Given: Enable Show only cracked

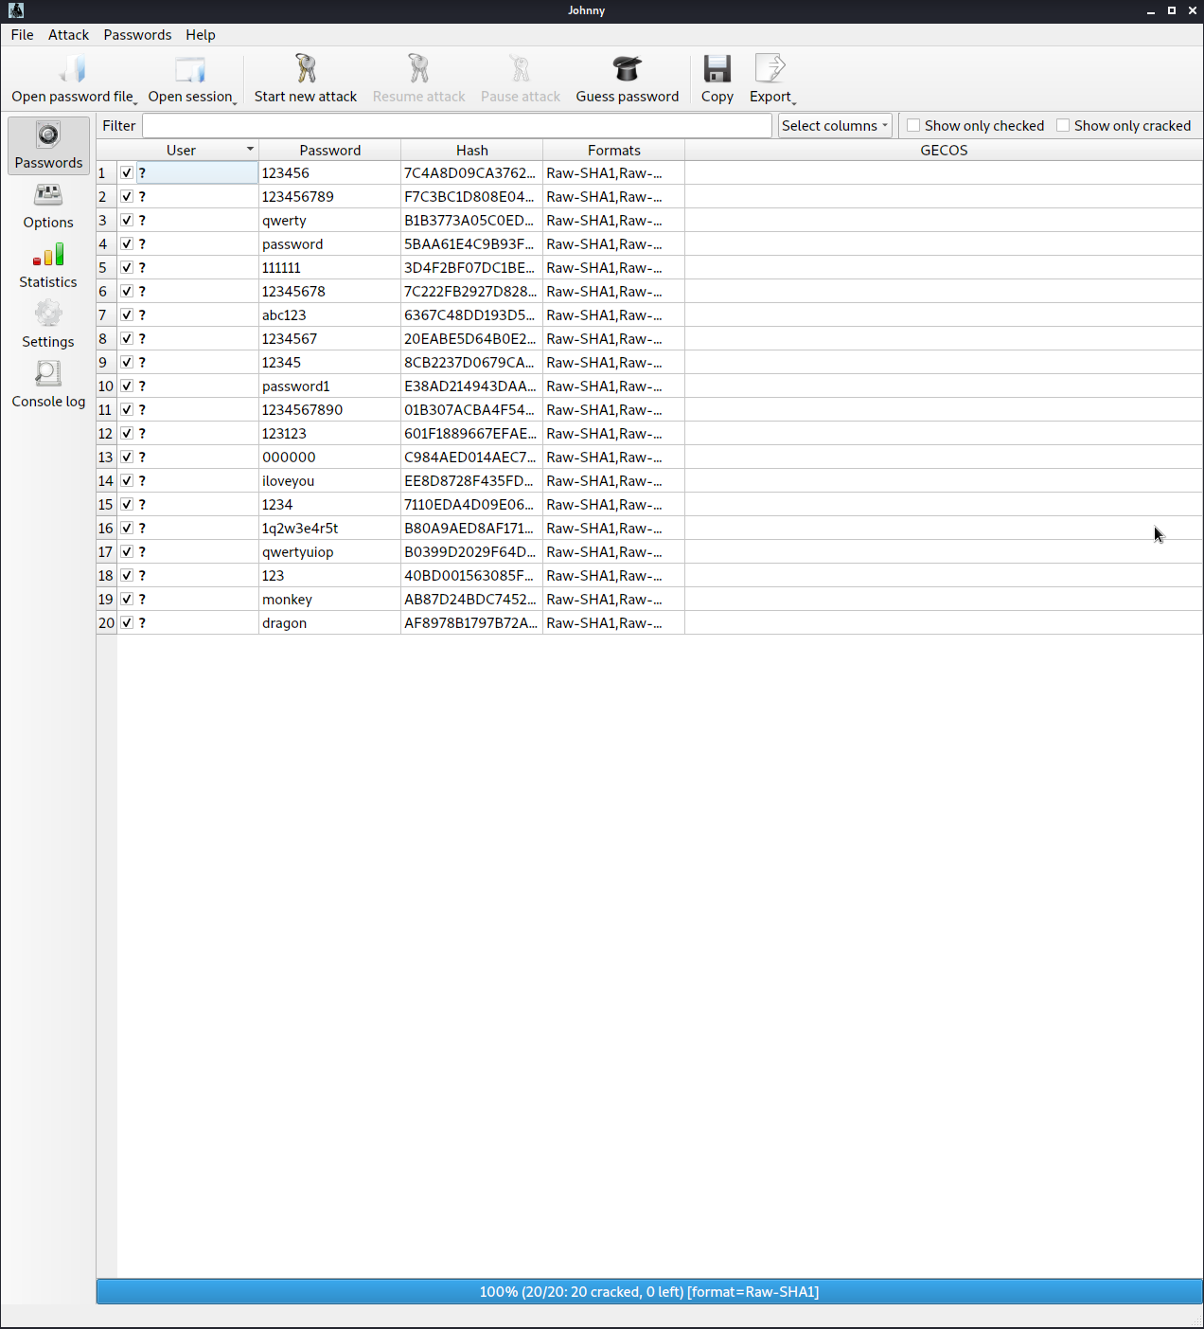Looking at the screenshot, I should [x=1063, y=125].
